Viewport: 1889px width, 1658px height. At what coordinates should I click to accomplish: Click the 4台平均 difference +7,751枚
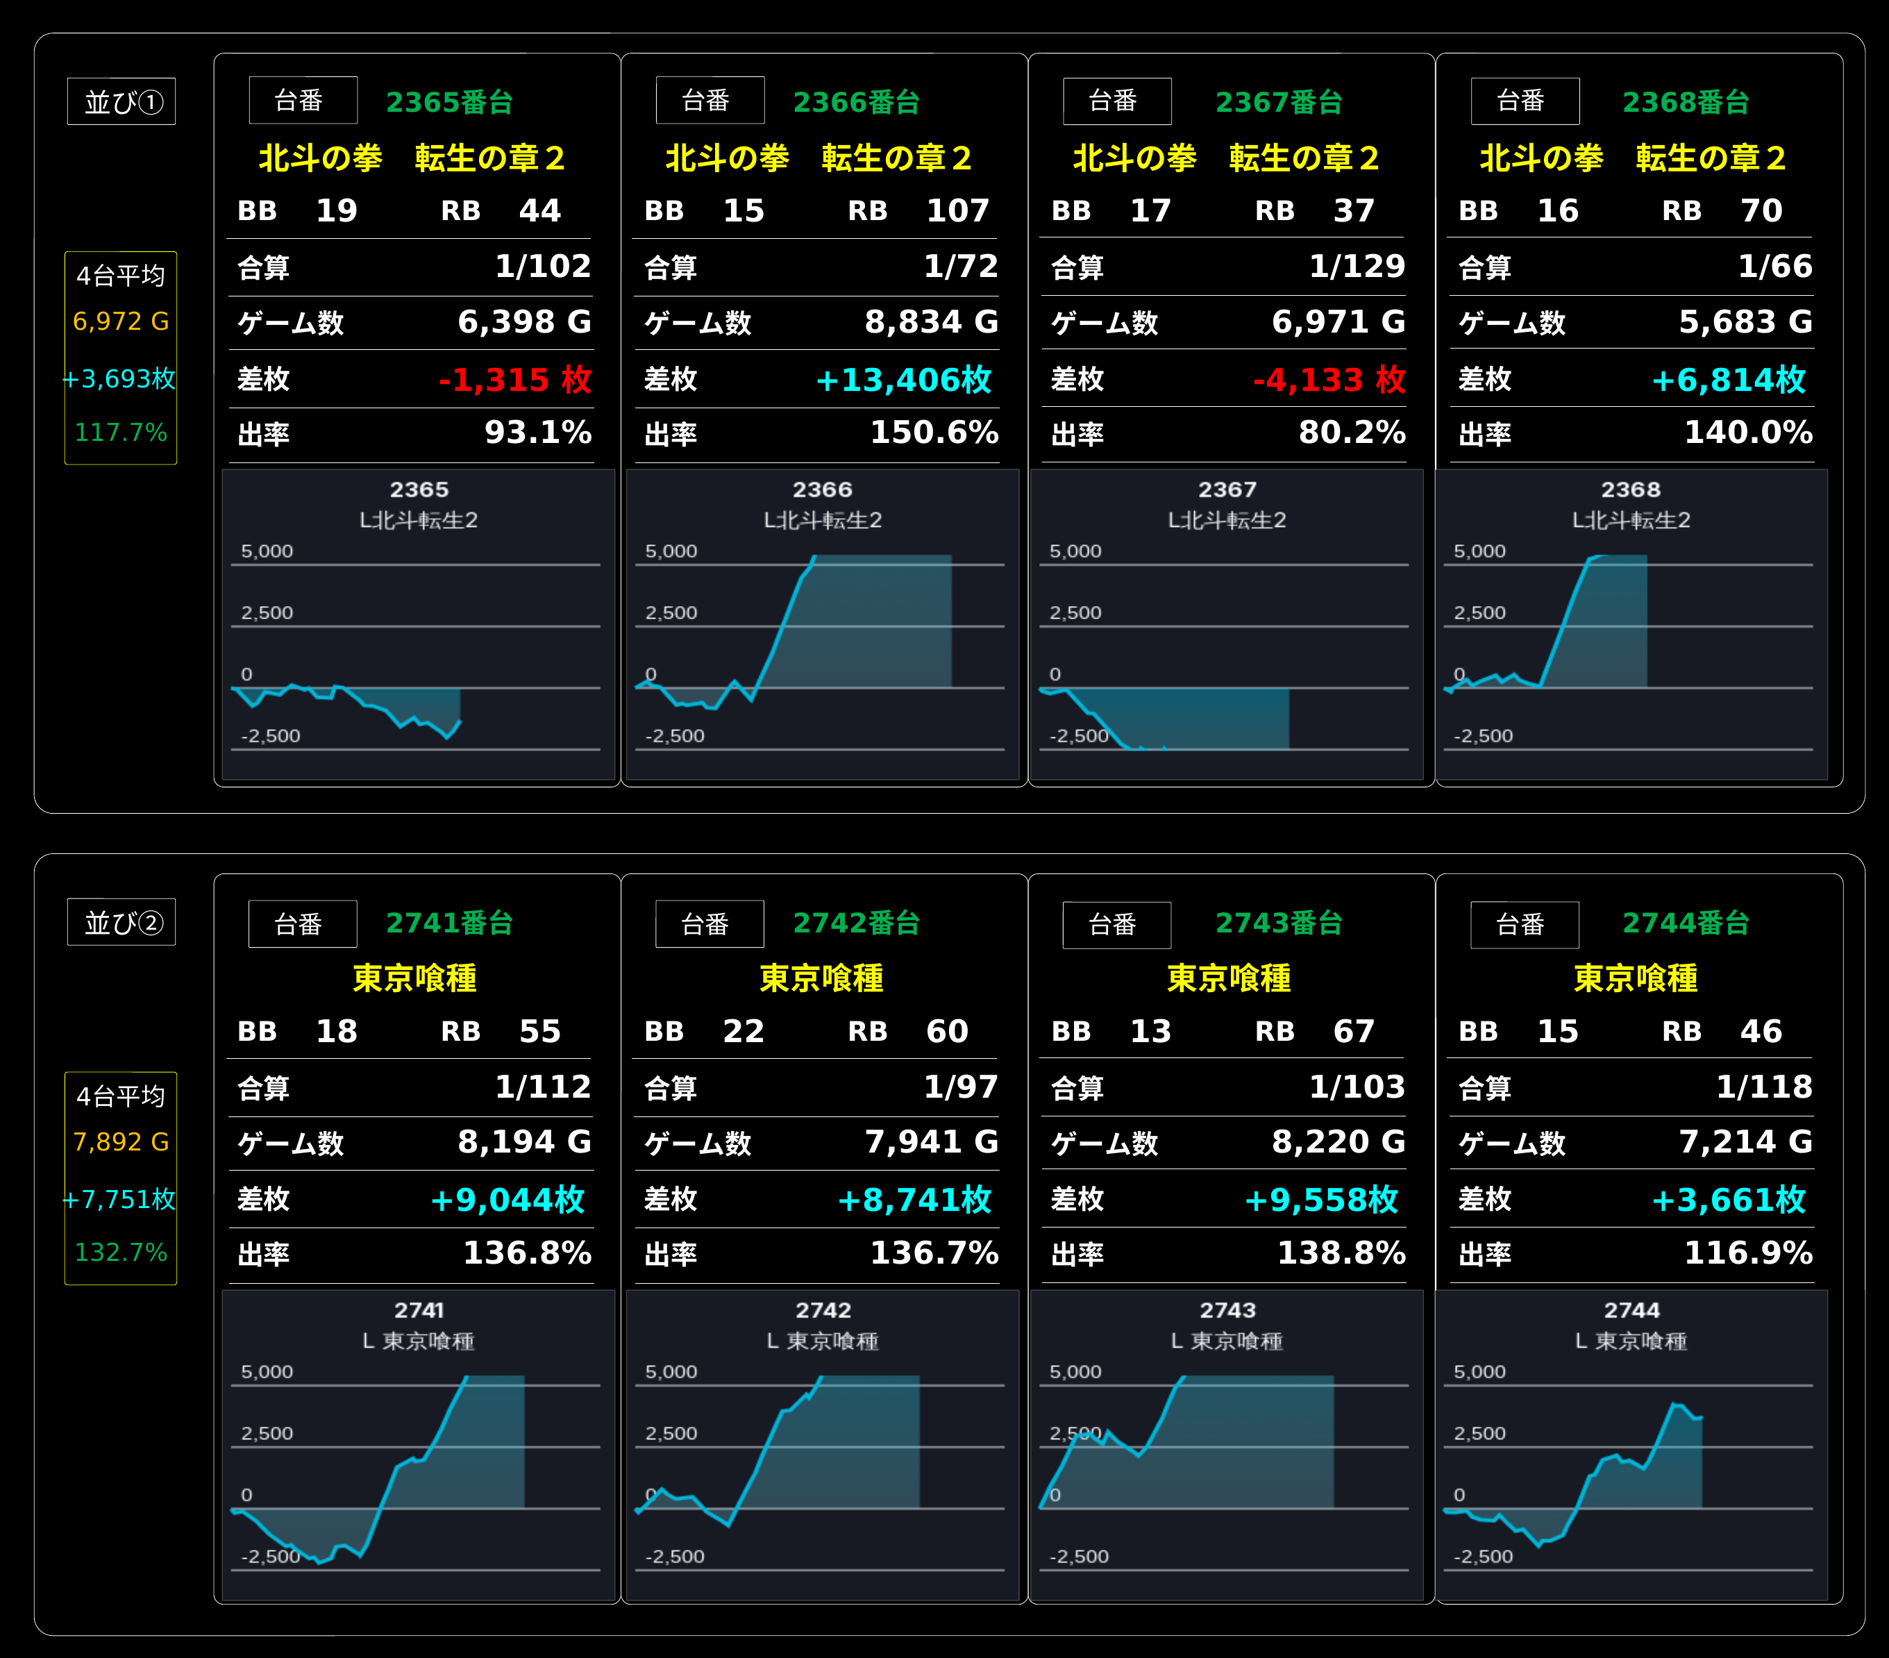119,1200
